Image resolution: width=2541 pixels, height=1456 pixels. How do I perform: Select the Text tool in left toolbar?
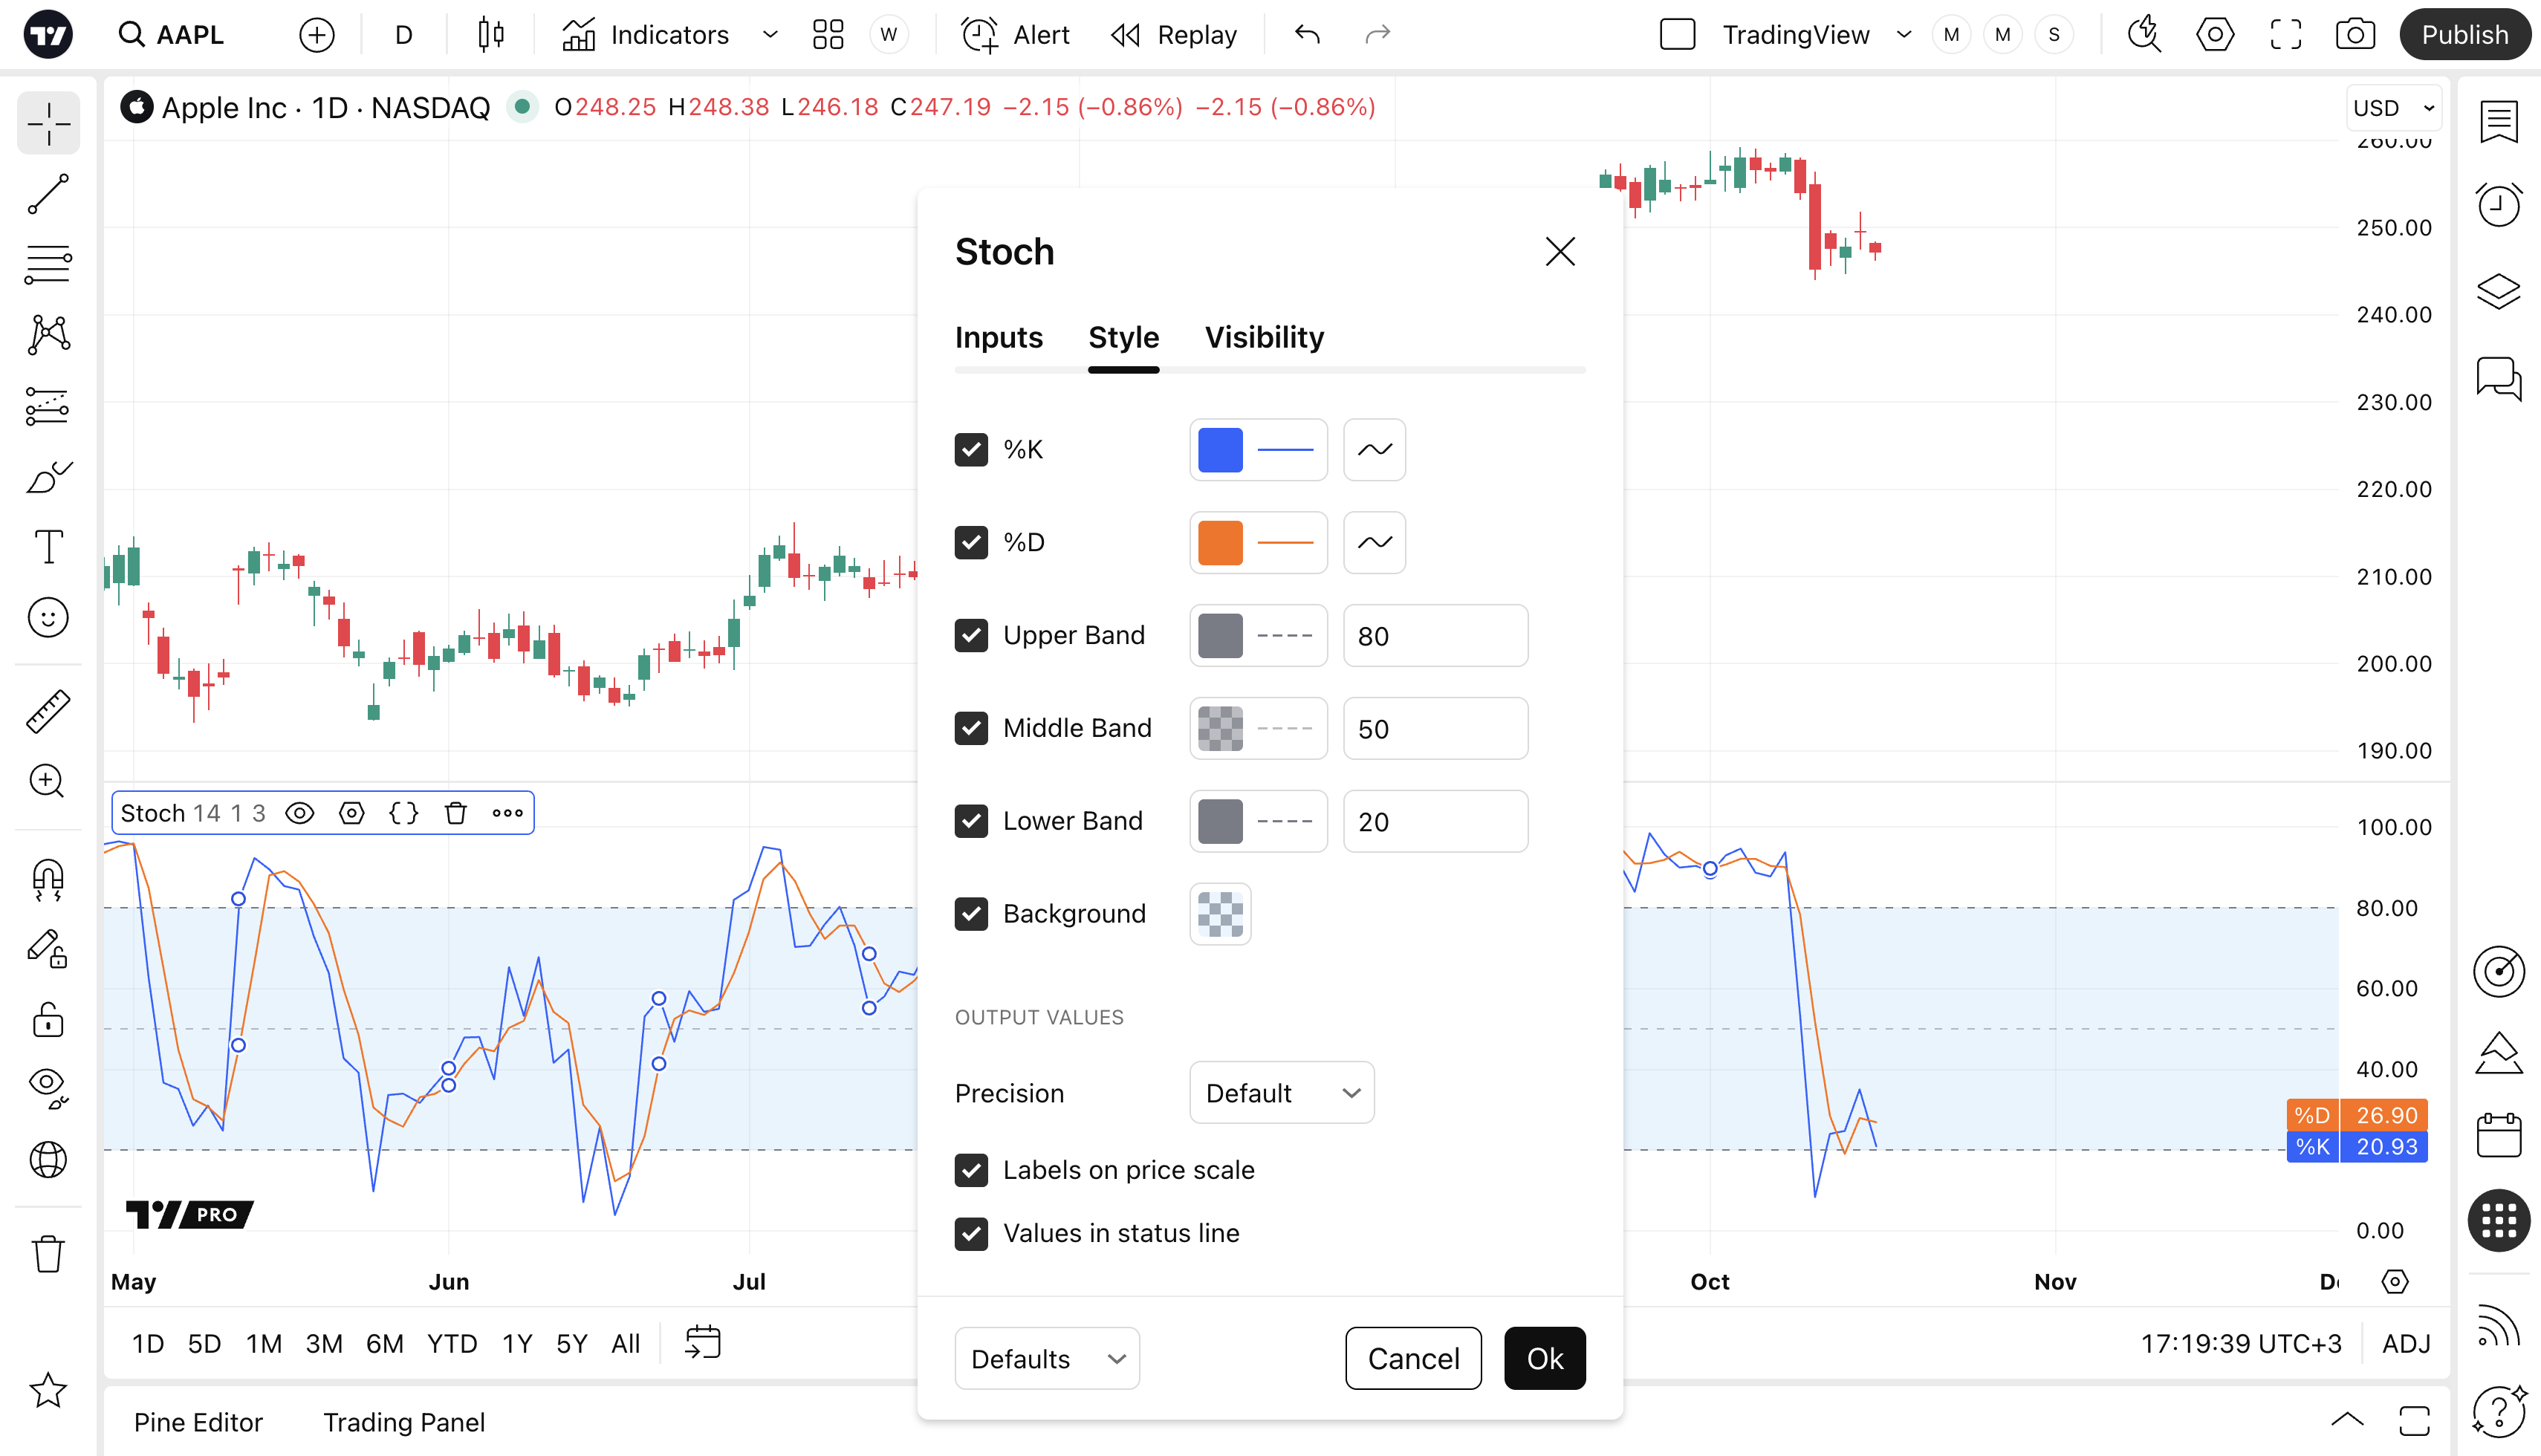tap(48, 547)
